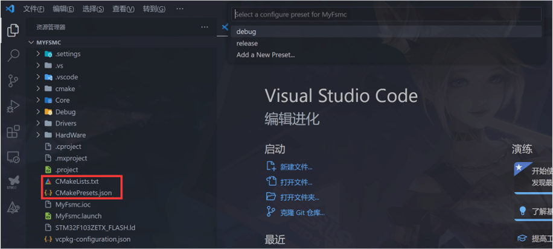Open Remote Explorer icon in activity bar
The height and width of the screenshot is (249, 553).
pyautogui.click(x=13, y=157)
